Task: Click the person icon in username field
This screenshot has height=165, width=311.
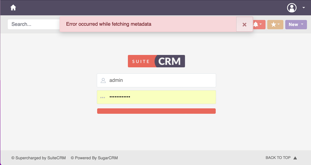Action: [x=103, y=80]
